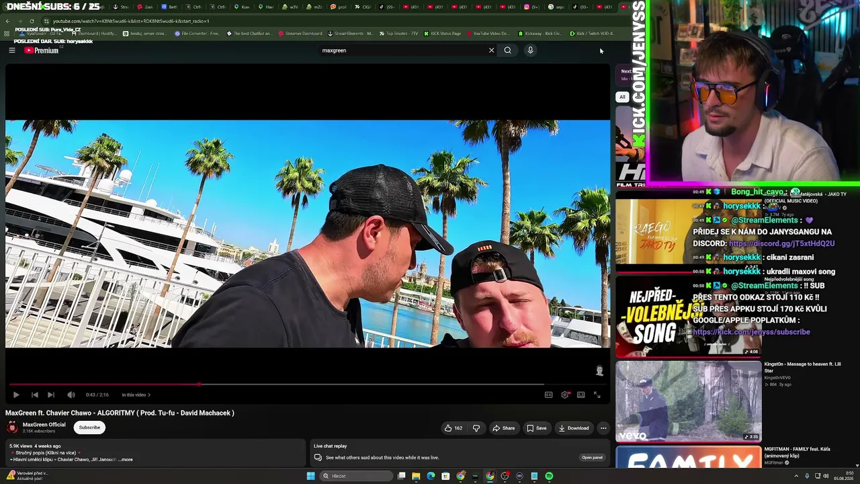Open the 'YouTube Video Do...' bookmark

pyautogui.click(x=488, y=34)
